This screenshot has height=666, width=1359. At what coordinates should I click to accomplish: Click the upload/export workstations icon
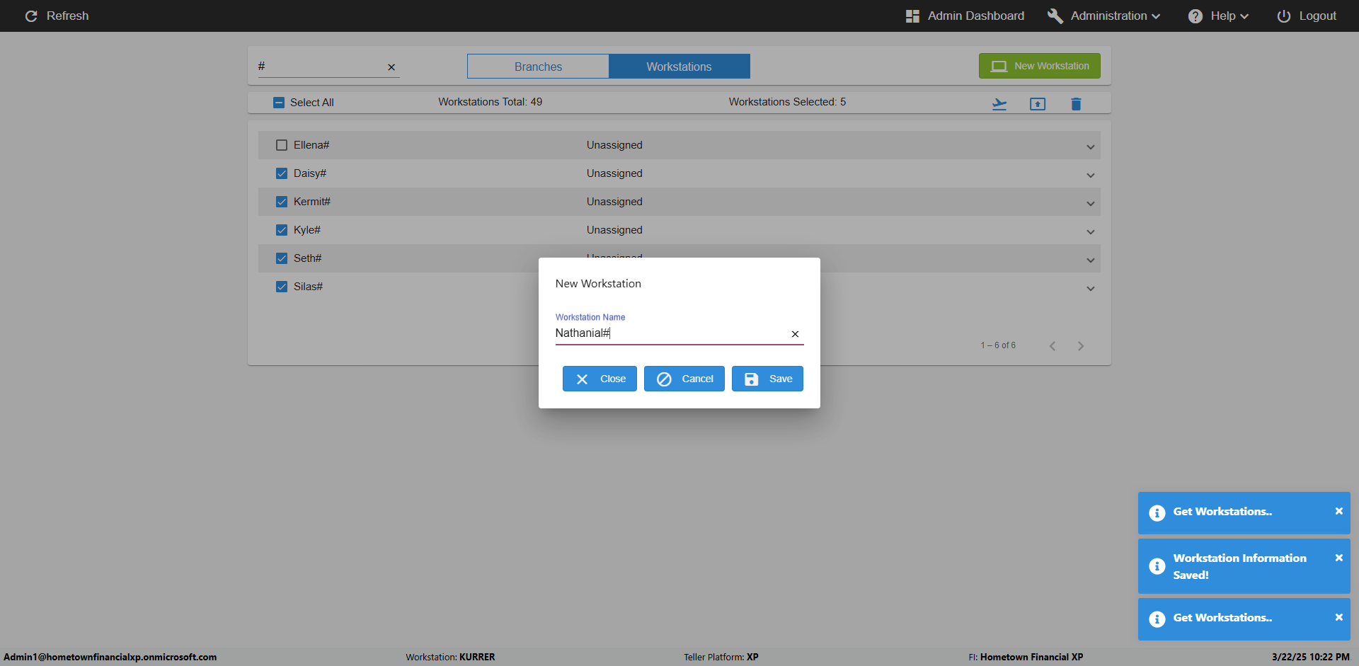coord(1038,104)
